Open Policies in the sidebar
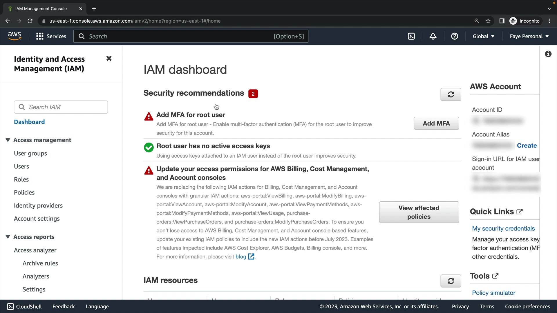The image size is (557, 313). [x=24, y=192]
